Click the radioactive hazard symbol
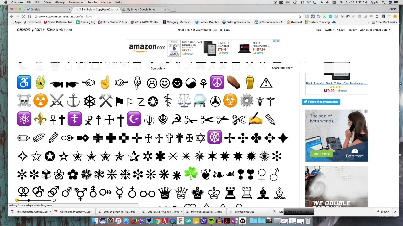Image resolution: width=403 pixels, height=226 pixels. pos(40,100)
